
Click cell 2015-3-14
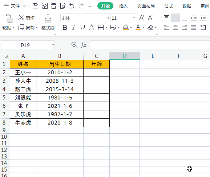(60, 89)
